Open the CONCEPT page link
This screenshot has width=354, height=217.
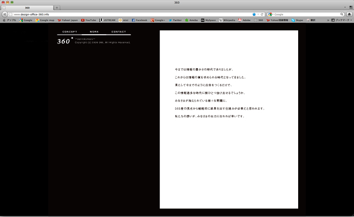point(70,32)
